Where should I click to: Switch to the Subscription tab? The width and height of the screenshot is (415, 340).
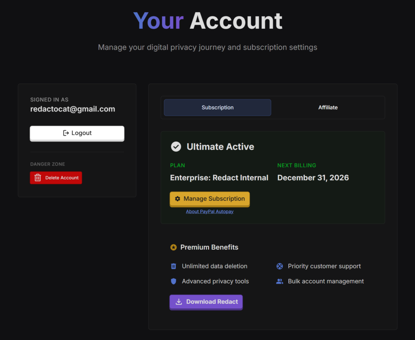click(x=218, y=108)
